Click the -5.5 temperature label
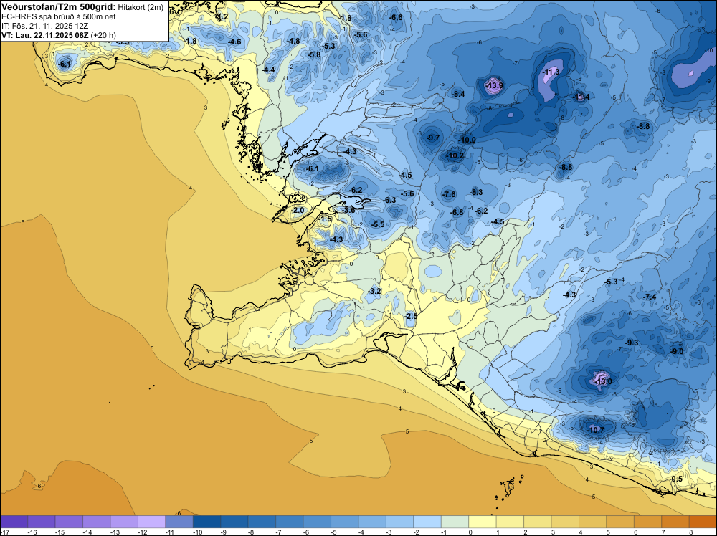 click(x=378, y=224)
